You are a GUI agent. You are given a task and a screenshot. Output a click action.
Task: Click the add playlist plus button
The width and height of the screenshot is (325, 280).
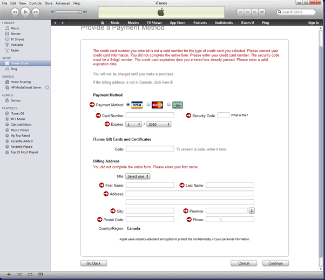point(9,275)
